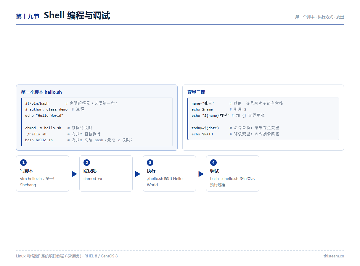Open the thisteam.cn footer link
This screenshot has width=360, height=266.
(334, 256)
